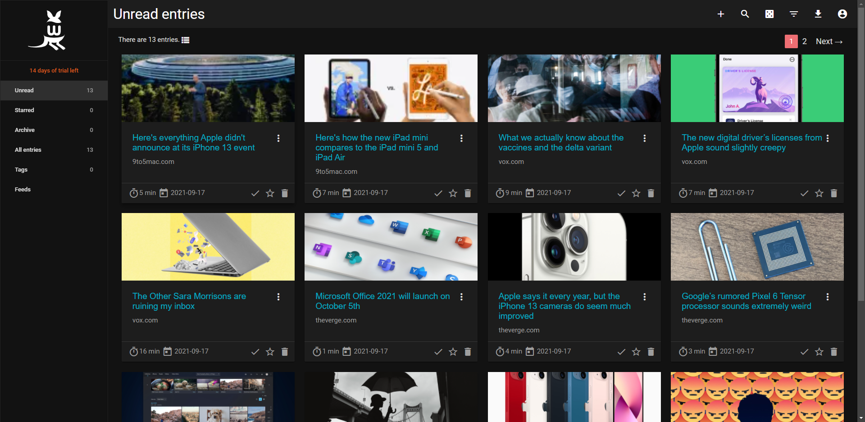Screen dimensions: 865x422
Task: Delete the vaccines and delta variant article
Action: (651, 193)
